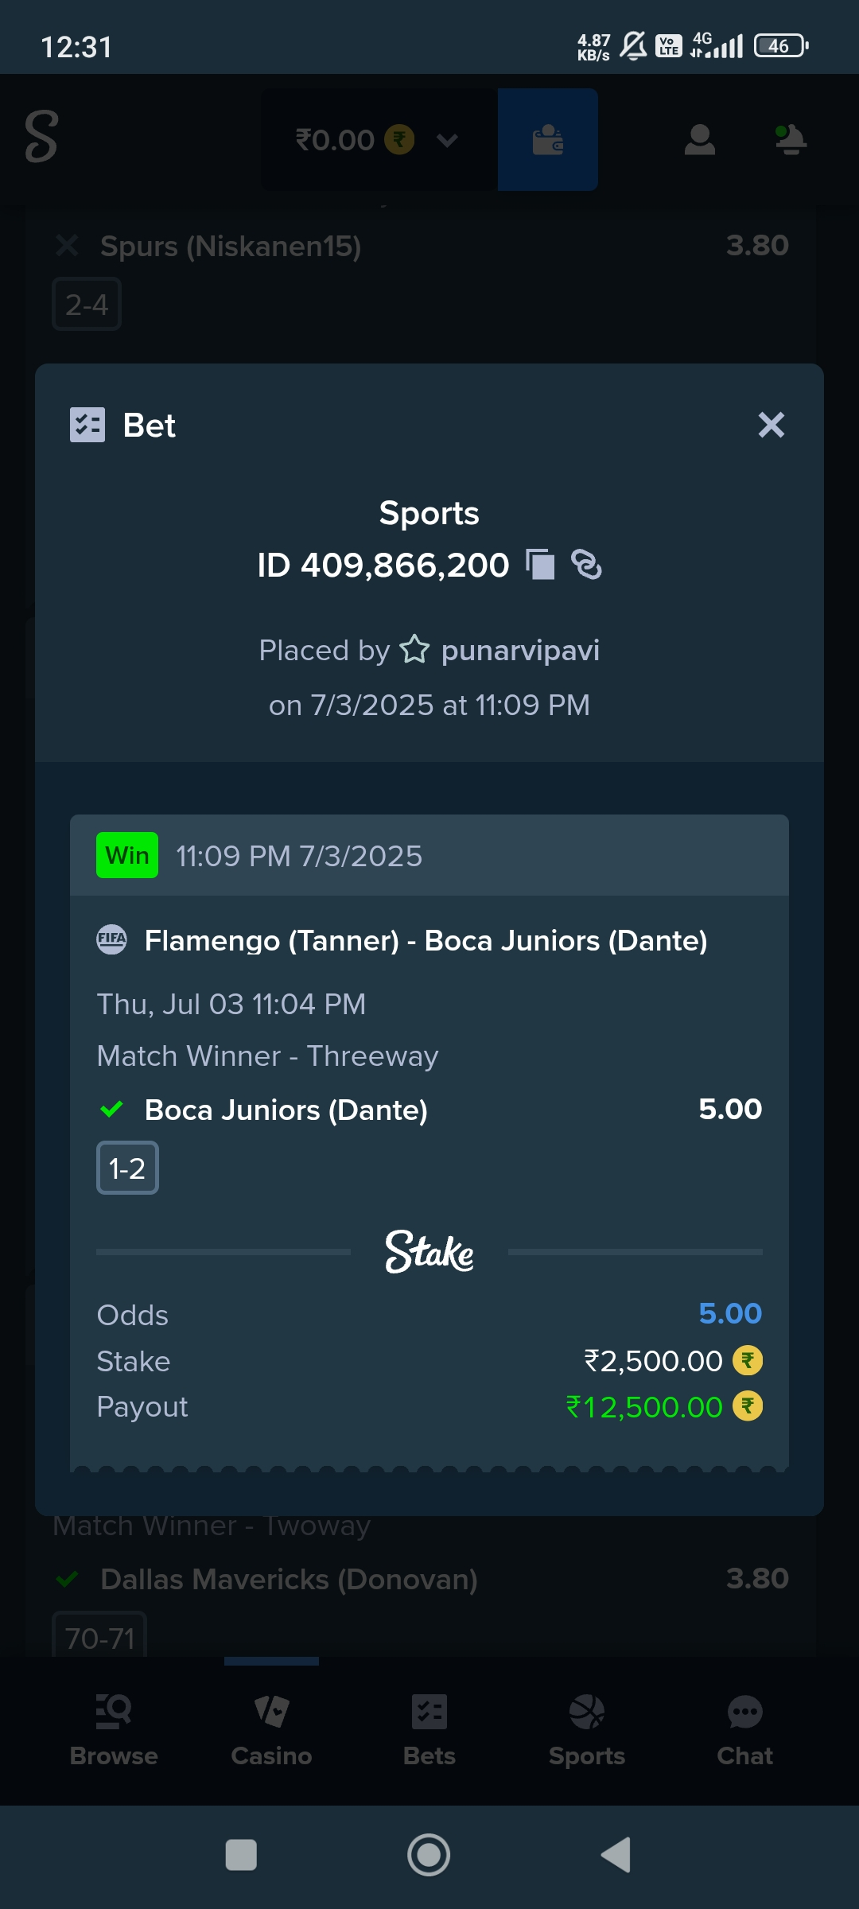This screenshot has width=859, height=1909.
Task: Open Flamengo (Tanner) - Boca Juniors match
Action: pos(426,941)
